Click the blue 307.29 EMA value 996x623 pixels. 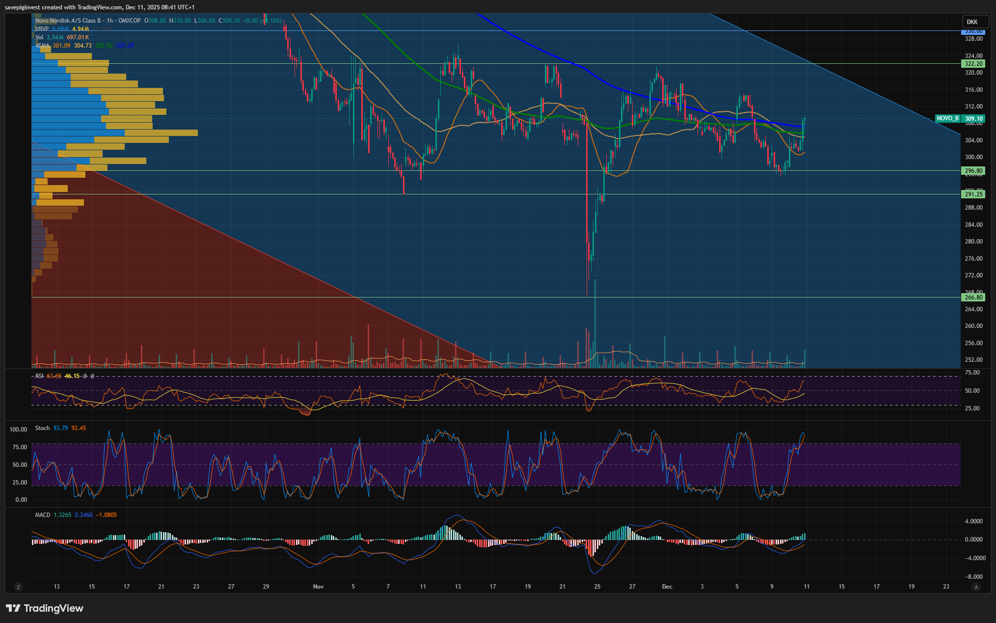tap(125, 46)
